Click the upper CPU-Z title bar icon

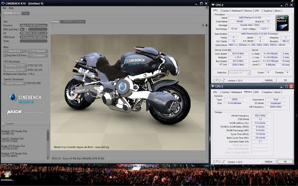[213, 5]
